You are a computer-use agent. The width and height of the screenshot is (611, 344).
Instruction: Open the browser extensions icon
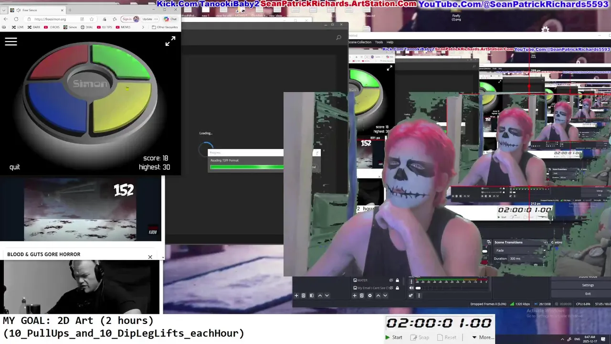(x=105, y=19)
